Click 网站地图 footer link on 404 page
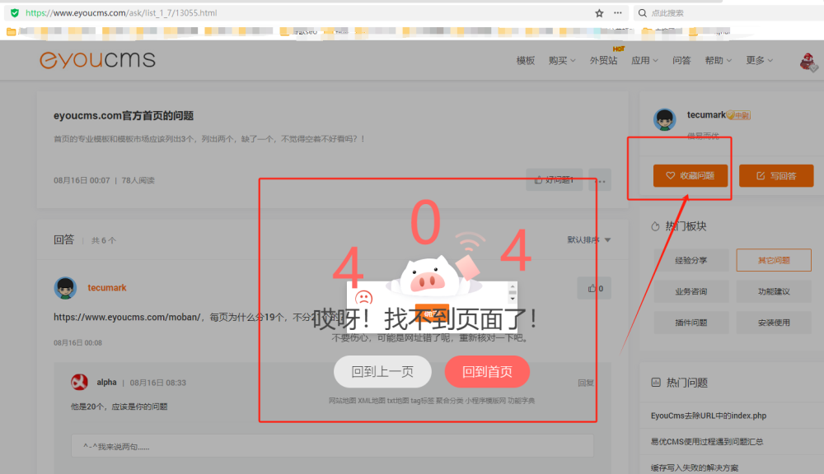This screenshot has height=474, width=824. tap(342, 401)
